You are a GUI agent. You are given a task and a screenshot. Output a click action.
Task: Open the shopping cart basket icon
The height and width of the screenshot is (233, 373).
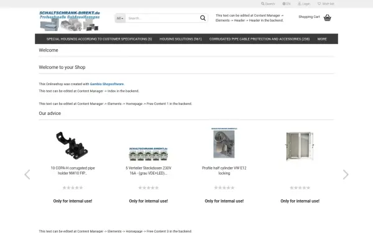pos(328,17)
